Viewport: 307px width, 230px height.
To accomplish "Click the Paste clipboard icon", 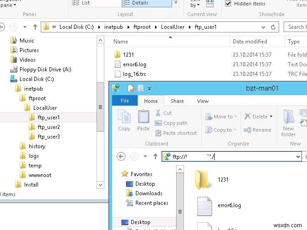I will pyautogui.click(x=144, y=120).
